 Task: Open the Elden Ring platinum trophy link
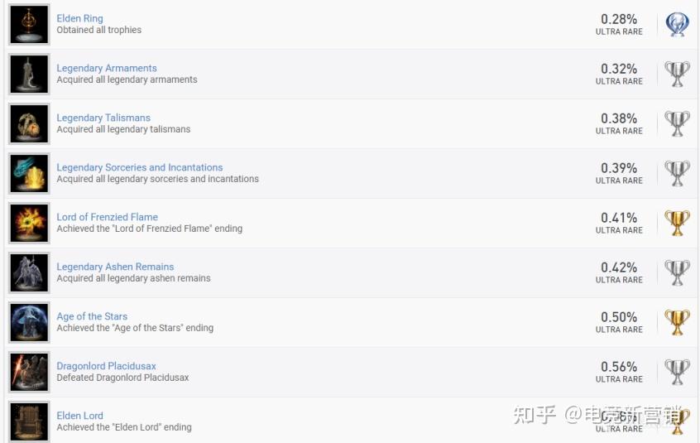tap(79, 18)
